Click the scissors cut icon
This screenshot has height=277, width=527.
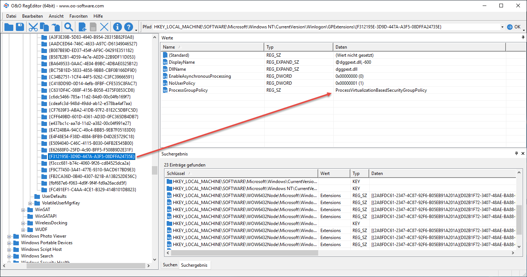point(33,27)
